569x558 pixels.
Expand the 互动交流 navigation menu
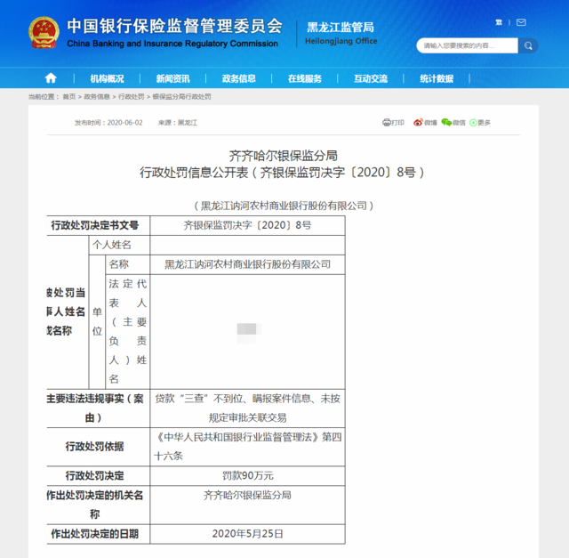pos(370,78)
